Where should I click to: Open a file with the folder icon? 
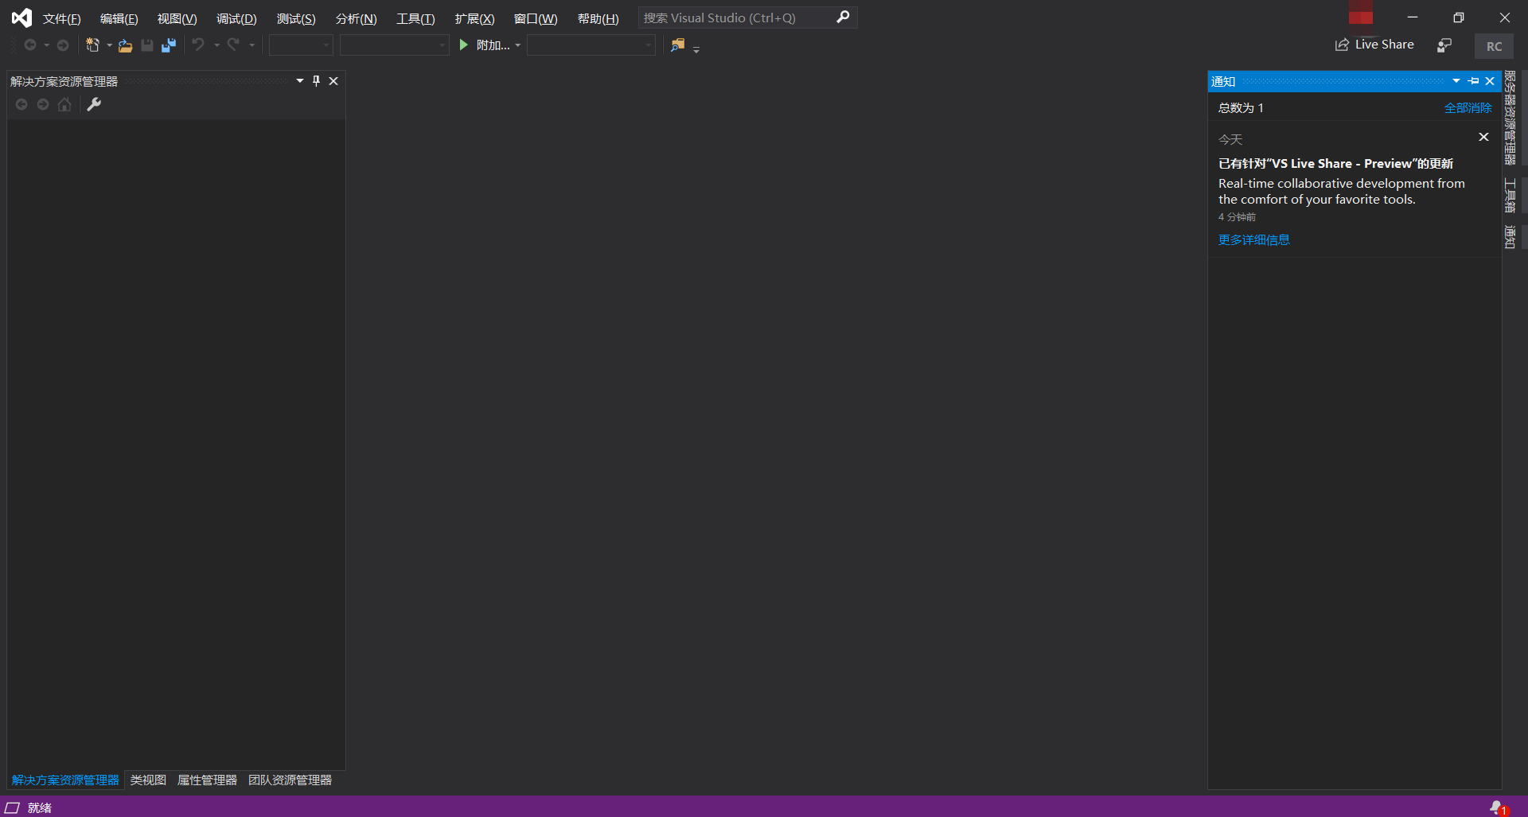[x=126, y=45]
